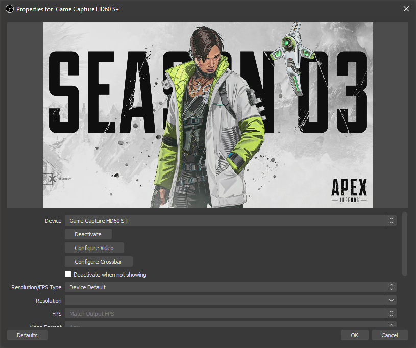The height and width of the screenshot is (348, 416).
Task: Cancel the properties dialog
Action: click(x=389, y=335)
